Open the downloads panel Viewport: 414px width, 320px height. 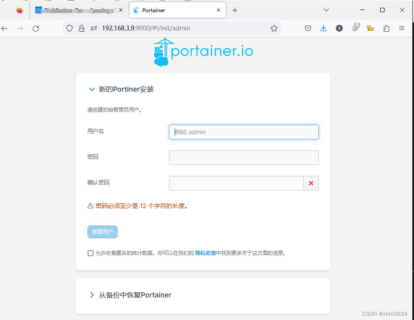click(x=324, y=28)
